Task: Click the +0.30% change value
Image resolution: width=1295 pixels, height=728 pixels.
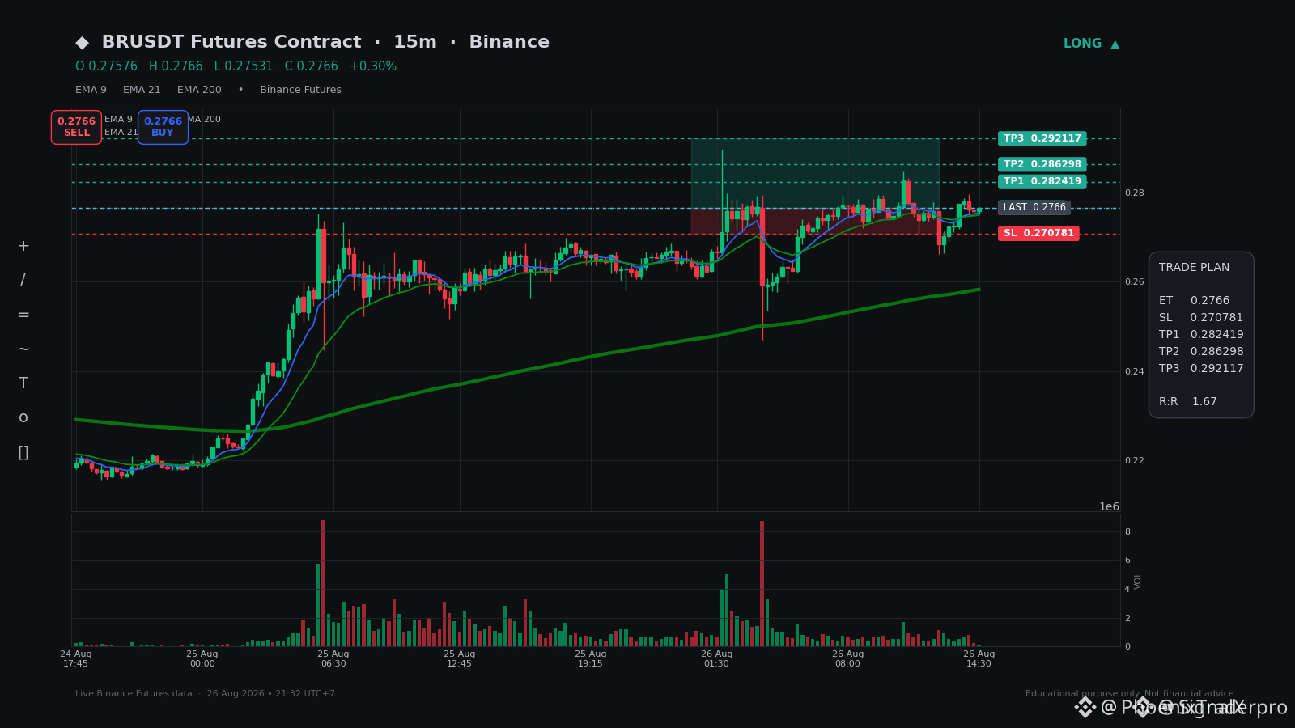Action: [x=373, y=66]
